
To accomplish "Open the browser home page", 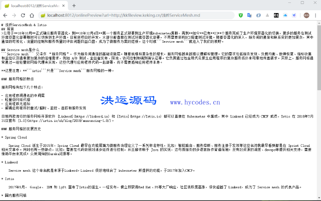I will [32, 15].
